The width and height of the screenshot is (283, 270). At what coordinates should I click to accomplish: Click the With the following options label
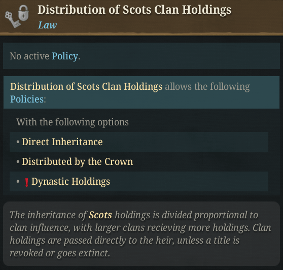[x=73, y=122]
